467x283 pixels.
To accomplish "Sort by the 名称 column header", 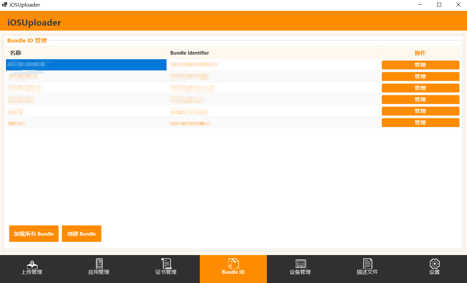I will (86, 53).
